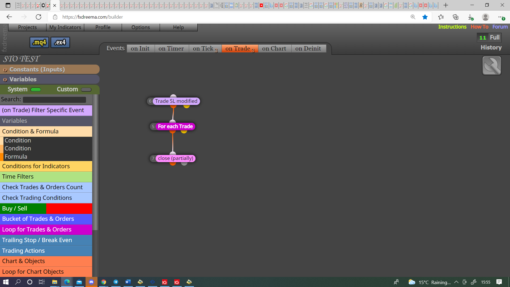The height and width of the screenshot is (287, 510).
Task: Open the browser downloads icon
Action: [470, 17]
